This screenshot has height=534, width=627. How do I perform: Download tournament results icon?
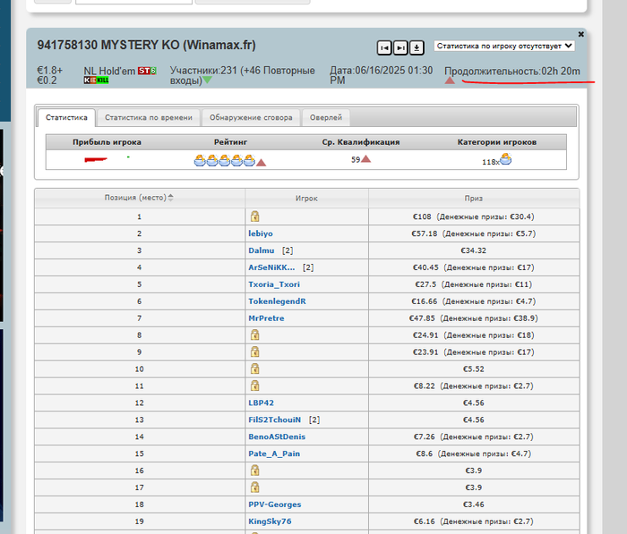(x=417, y=48)
